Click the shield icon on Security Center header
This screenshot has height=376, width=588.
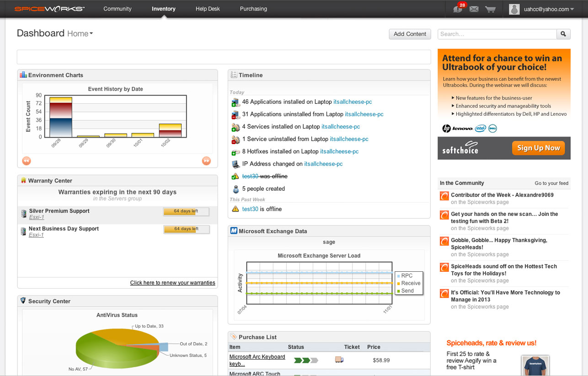click(x=23, y=301)
